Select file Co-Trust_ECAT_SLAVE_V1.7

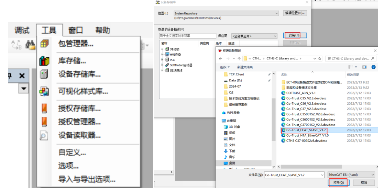pos(306,130)
